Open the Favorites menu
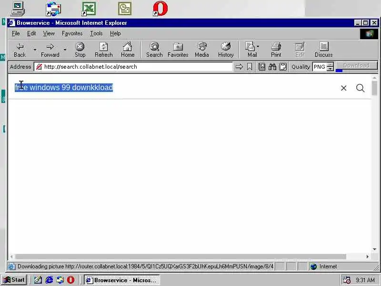Image resolution: width=381 pixels, height=286 pixels. click(72, 33)
